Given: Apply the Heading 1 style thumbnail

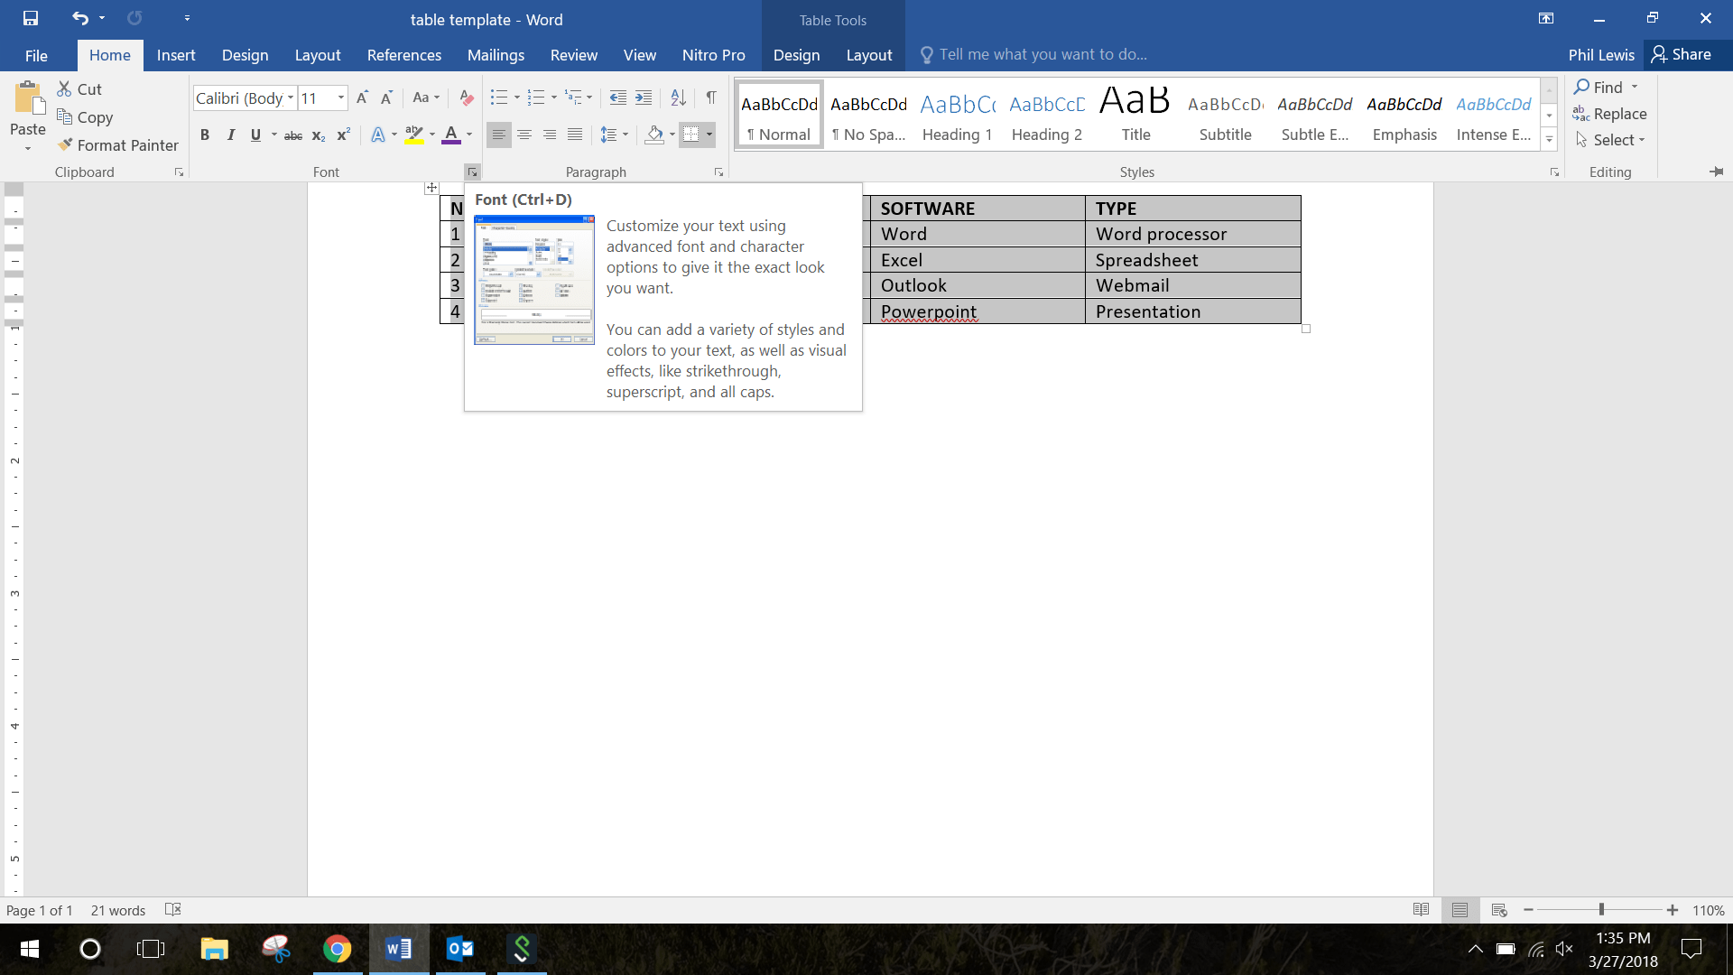Looking at the screenshot, I should click(x=957, y=116).
